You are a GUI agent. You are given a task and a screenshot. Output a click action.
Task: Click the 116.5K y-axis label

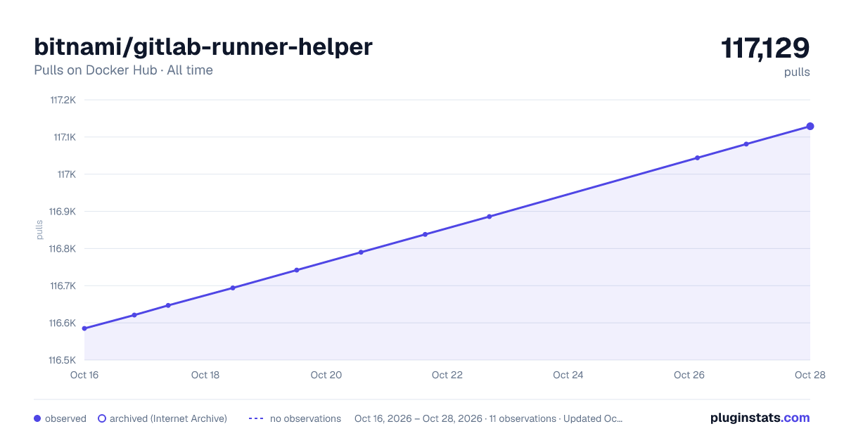[62, 360]
